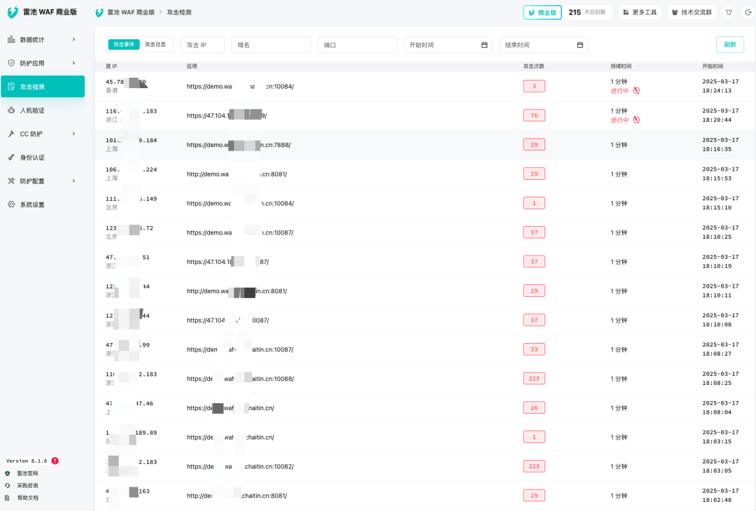
Task: Click 雷池 WAF 商业版 breadcrumb link
Action: 131,13
